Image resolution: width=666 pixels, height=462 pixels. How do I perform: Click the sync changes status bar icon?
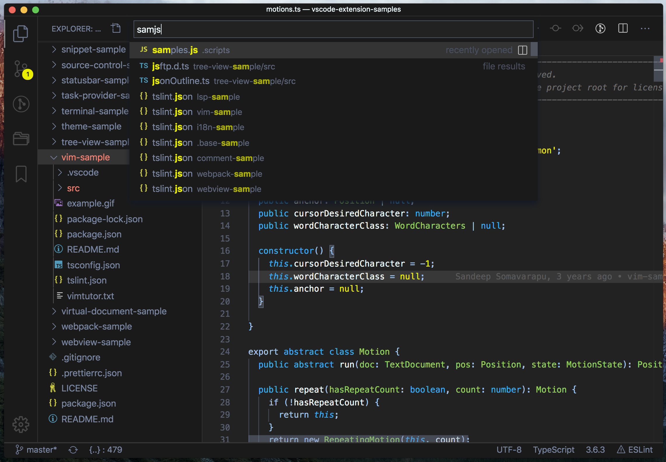click(x=73, y=450)
